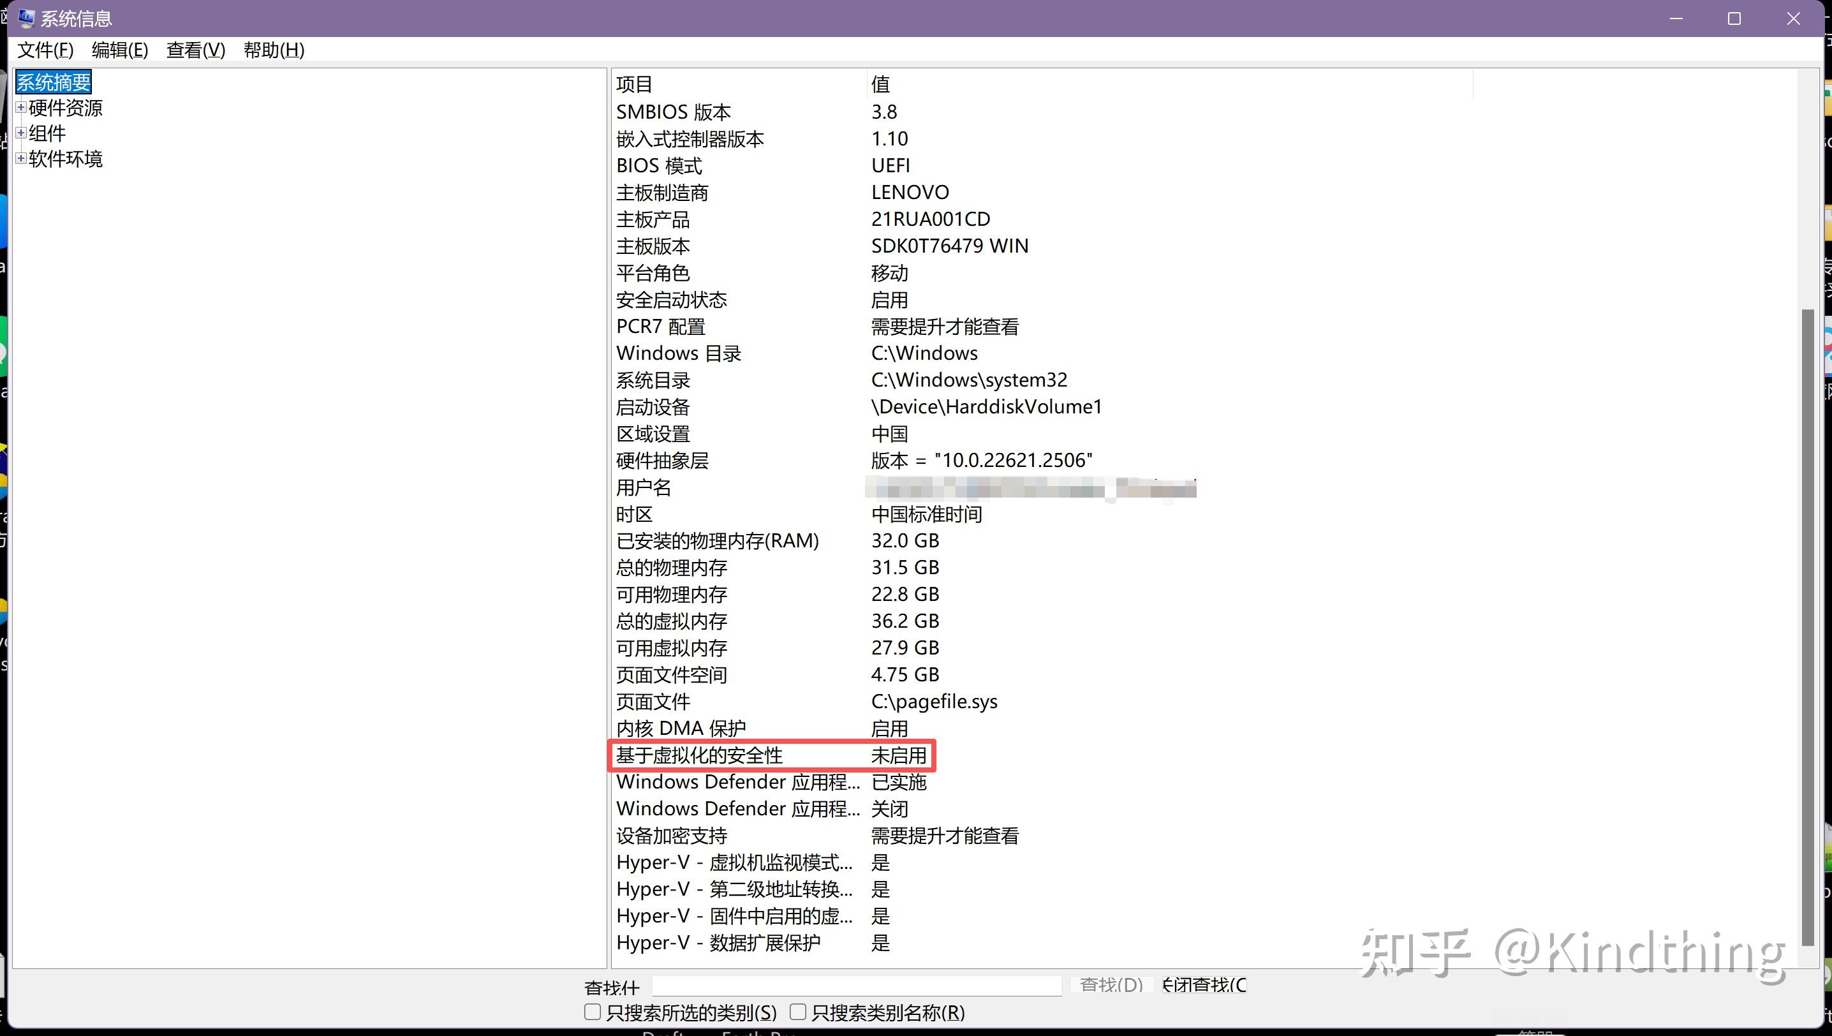The height and width of the screenshot is (1036, 1832).
Task: Open the 查看(V) menu
Action: pyautogui.click(x=195, y=50)
